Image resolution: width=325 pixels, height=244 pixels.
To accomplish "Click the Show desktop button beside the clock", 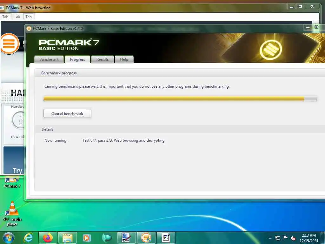I will click(x=323, y=238).
